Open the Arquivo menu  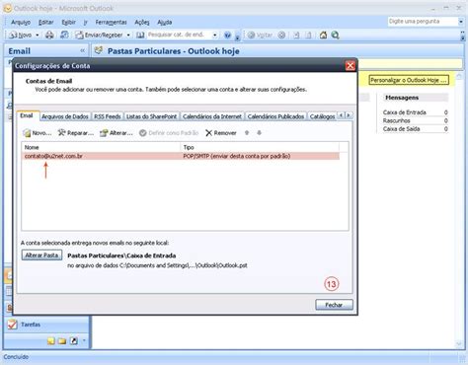pyautogui.click(x=21, y=22)
